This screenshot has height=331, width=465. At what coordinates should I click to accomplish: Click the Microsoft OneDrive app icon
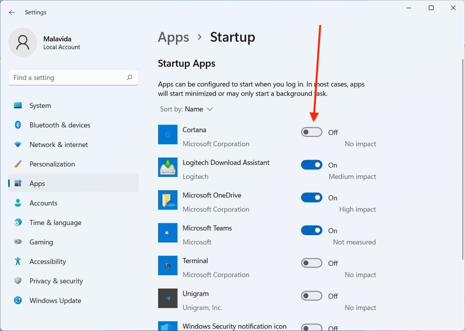coord(167,200)
